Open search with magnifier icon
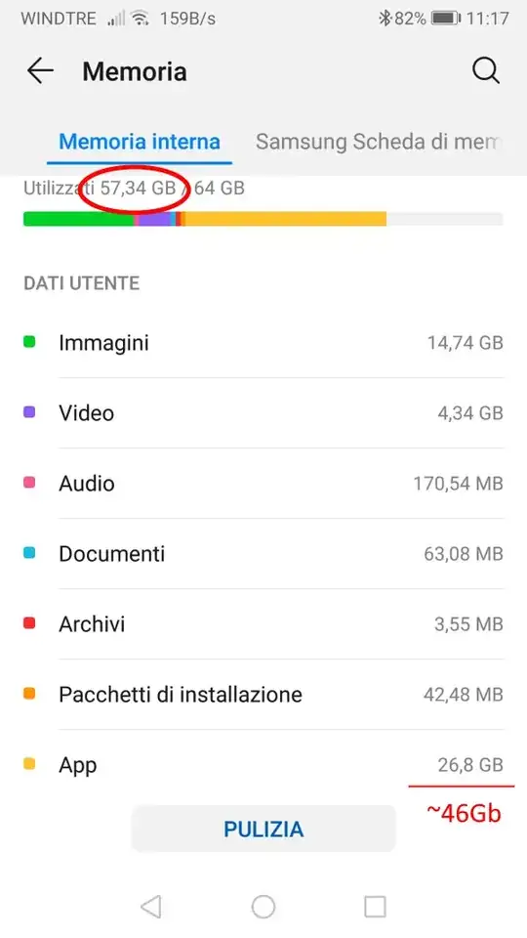 (x=485, y=71)
